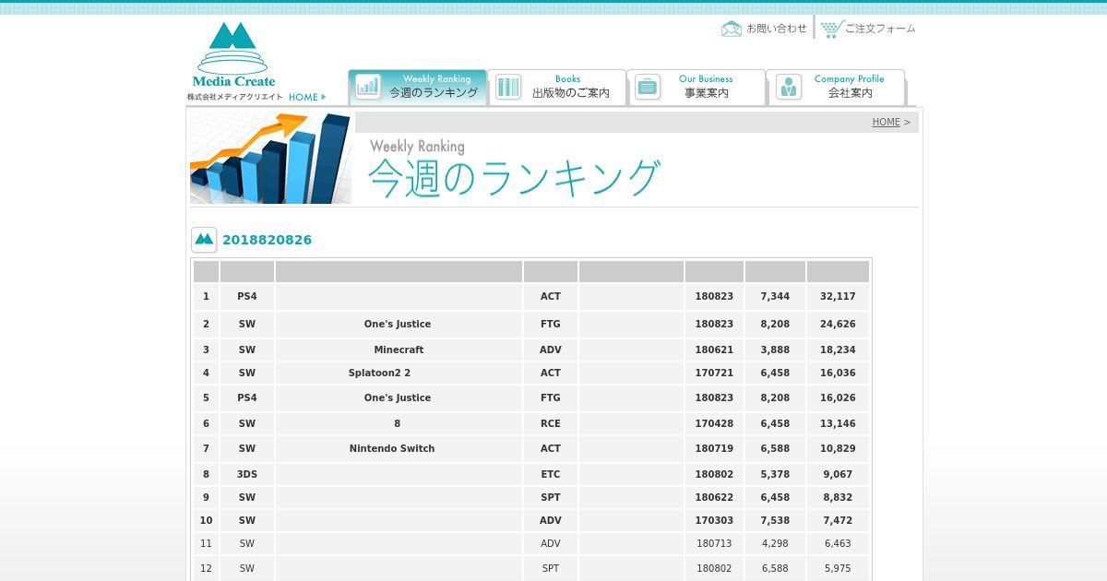Viewport: 1107px width, 581px height.
Task: Click the Company Profile person icon
Action: [x=789, y=87]
